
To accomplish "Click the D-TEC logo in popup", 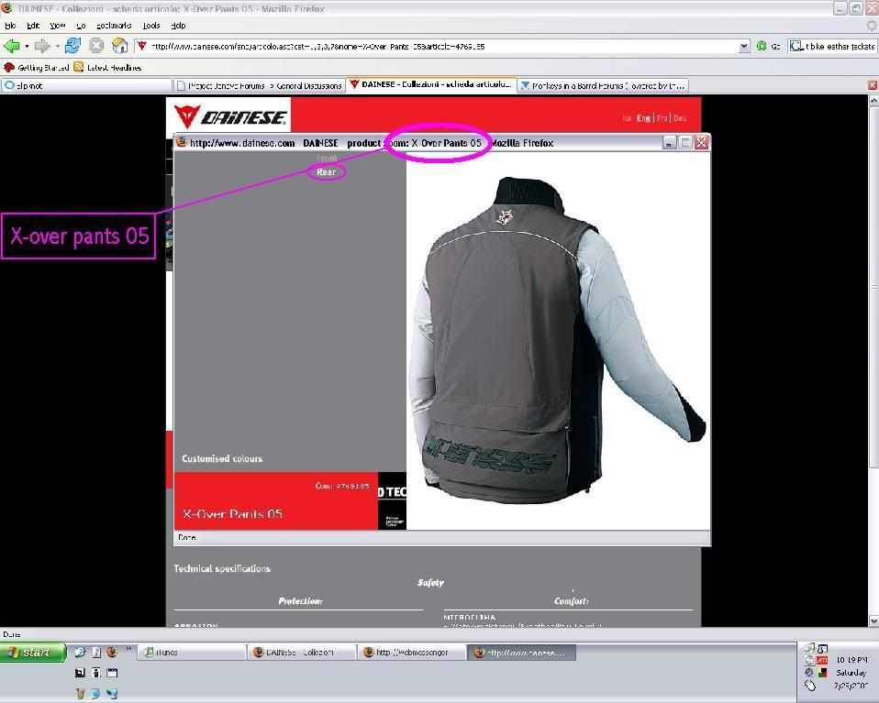I will coord(392,500).
